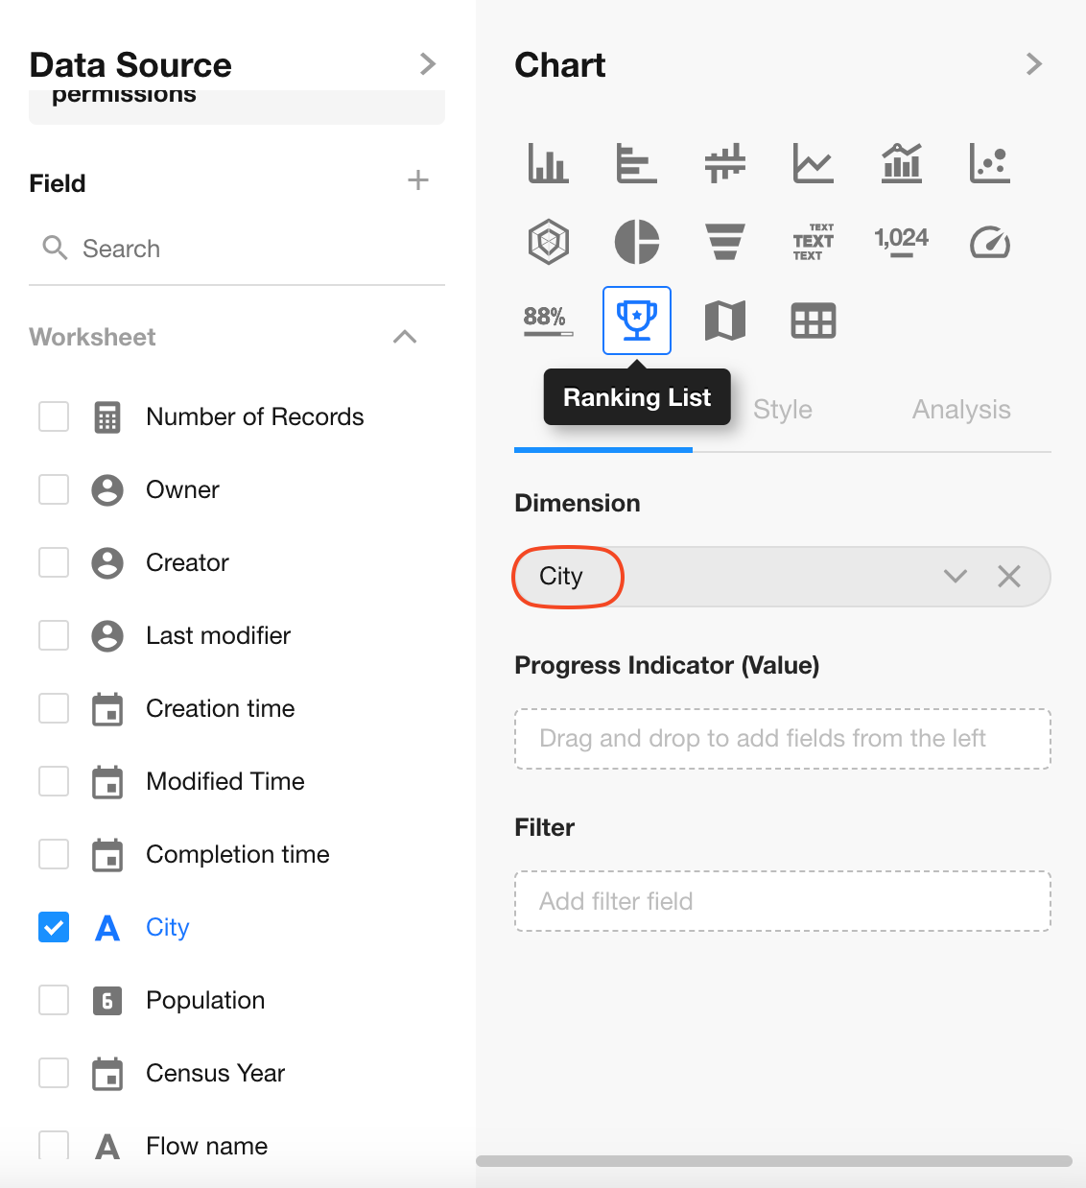This screenshot has width=1086, height=1188.
Task: Select the pie chart icon
Action: (x=636, y=241)
